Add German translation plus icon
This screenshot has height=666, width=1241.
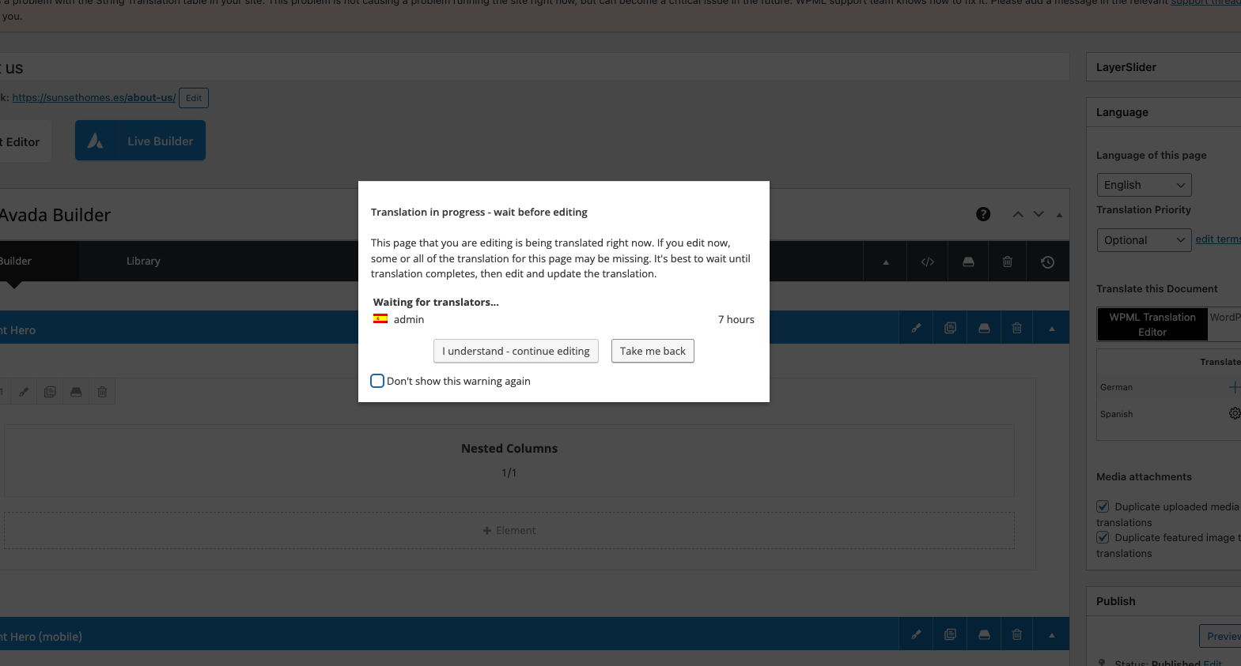pos(1234,387)
